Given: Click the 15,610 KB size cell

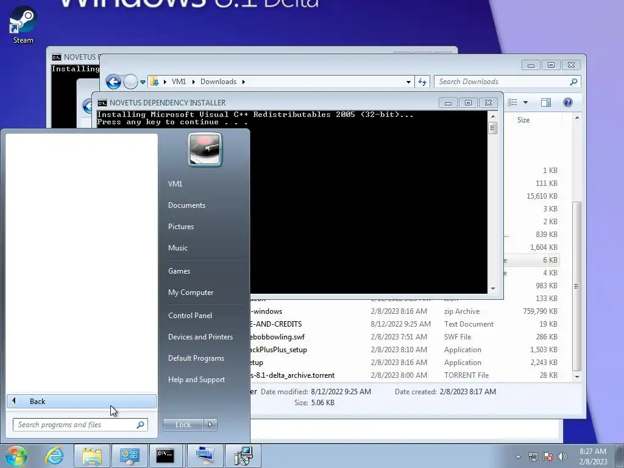Looking at the screenshot, I should (x=542, y=196).
